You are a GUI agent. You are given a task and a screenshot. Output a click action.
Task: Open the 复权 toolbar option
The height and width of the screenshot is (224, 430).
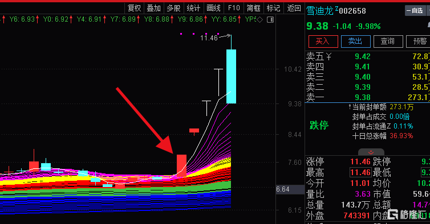click(135, 8)
